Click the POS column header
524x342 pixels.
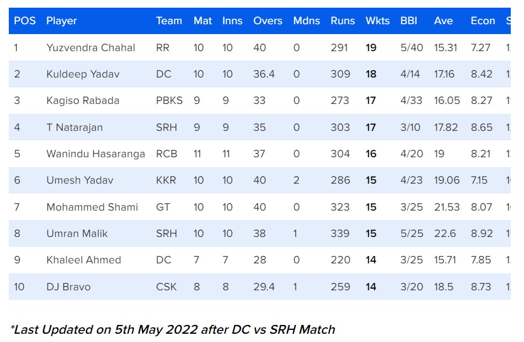click(25, 21)
